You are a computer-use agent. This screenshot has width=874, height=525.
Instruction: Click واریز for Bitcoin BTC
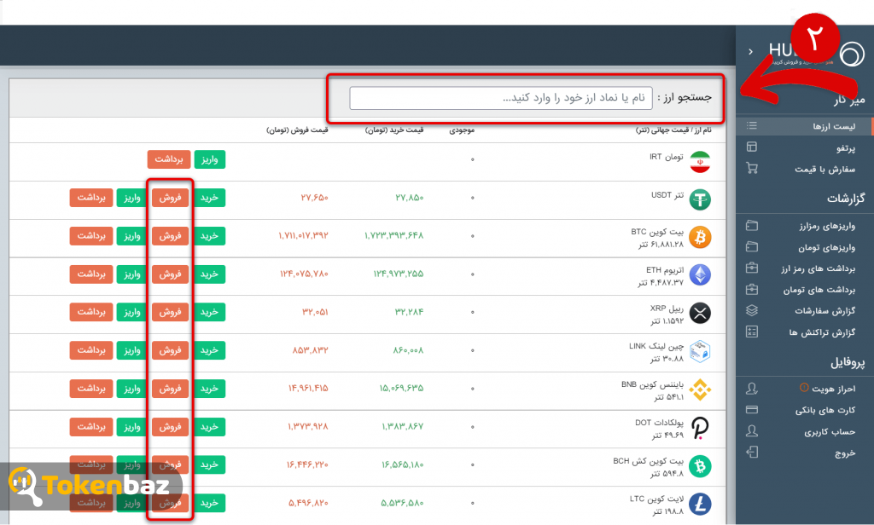click(131, 235)
